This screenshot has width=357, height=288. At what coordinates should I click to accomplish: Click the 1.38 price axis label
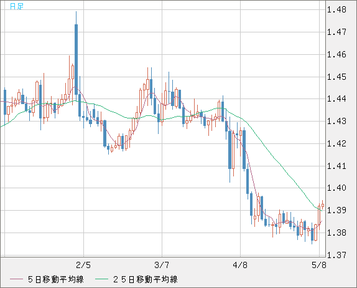click(336, 233)
